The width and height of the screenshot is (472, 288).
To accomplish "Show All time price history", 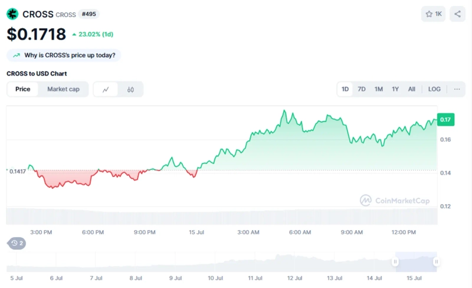I will click(411, 89).
